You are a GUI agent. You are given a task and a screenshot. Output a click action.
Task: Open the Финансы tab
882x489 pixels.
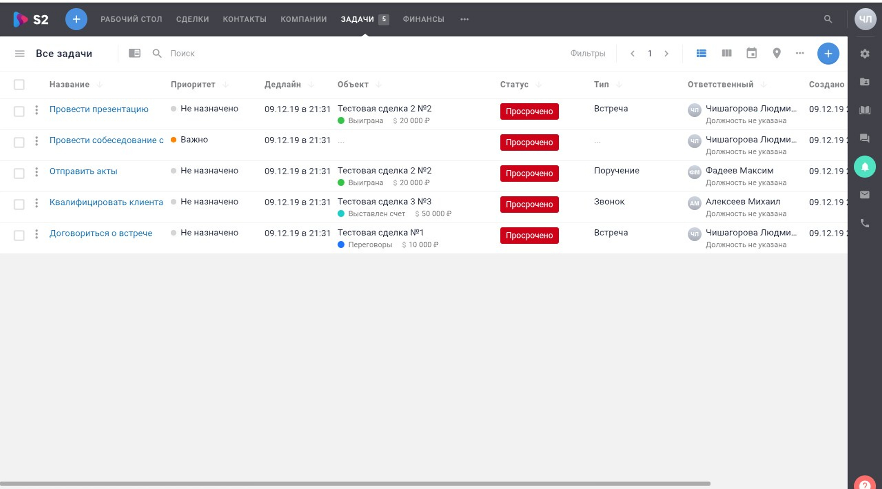click(423, 19)
